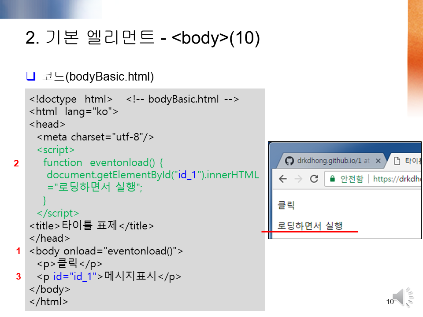Click the <p id="id_1">메시지표시</p> line
423x317 pixels.
coord(109,276)
